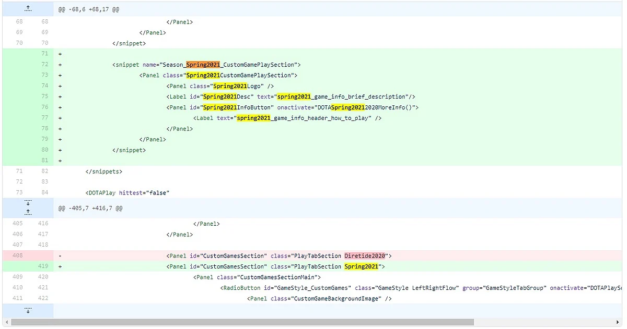Select new line number 84
Image resolution: width=627 pixels, height=329 pixels.
pos(44,193)
